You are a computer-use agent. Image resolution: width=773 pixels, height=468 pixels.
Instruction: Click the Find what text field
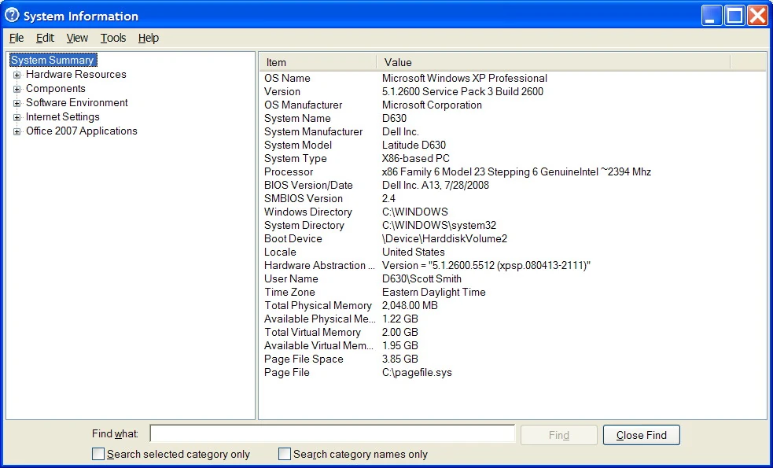333,434
